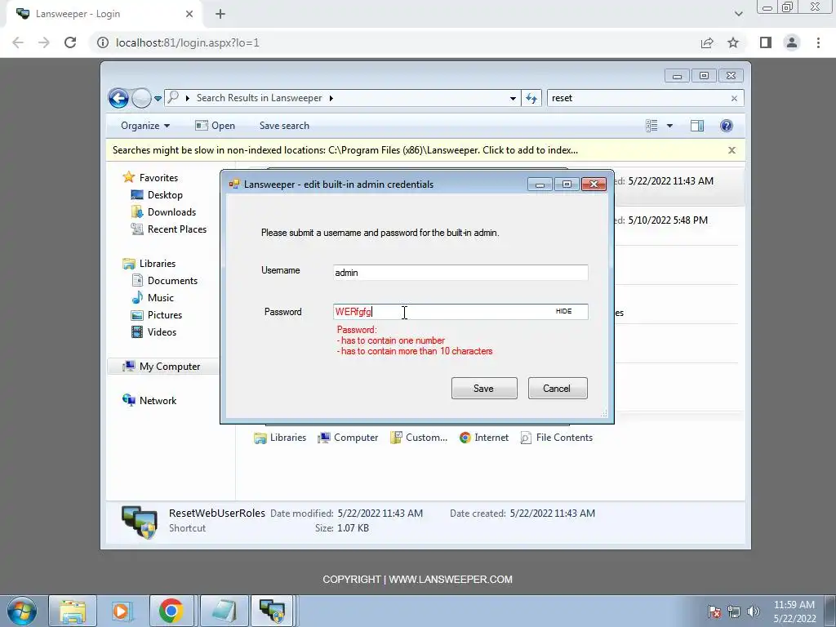
Task: Open Explorer help icon
Action: [726, 126]
